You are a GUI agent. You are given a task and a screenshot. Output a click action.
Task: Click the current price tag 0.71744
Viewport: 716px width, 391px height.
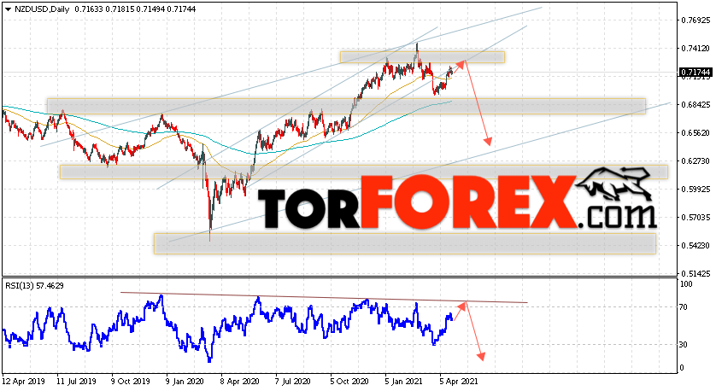(695, 72)
